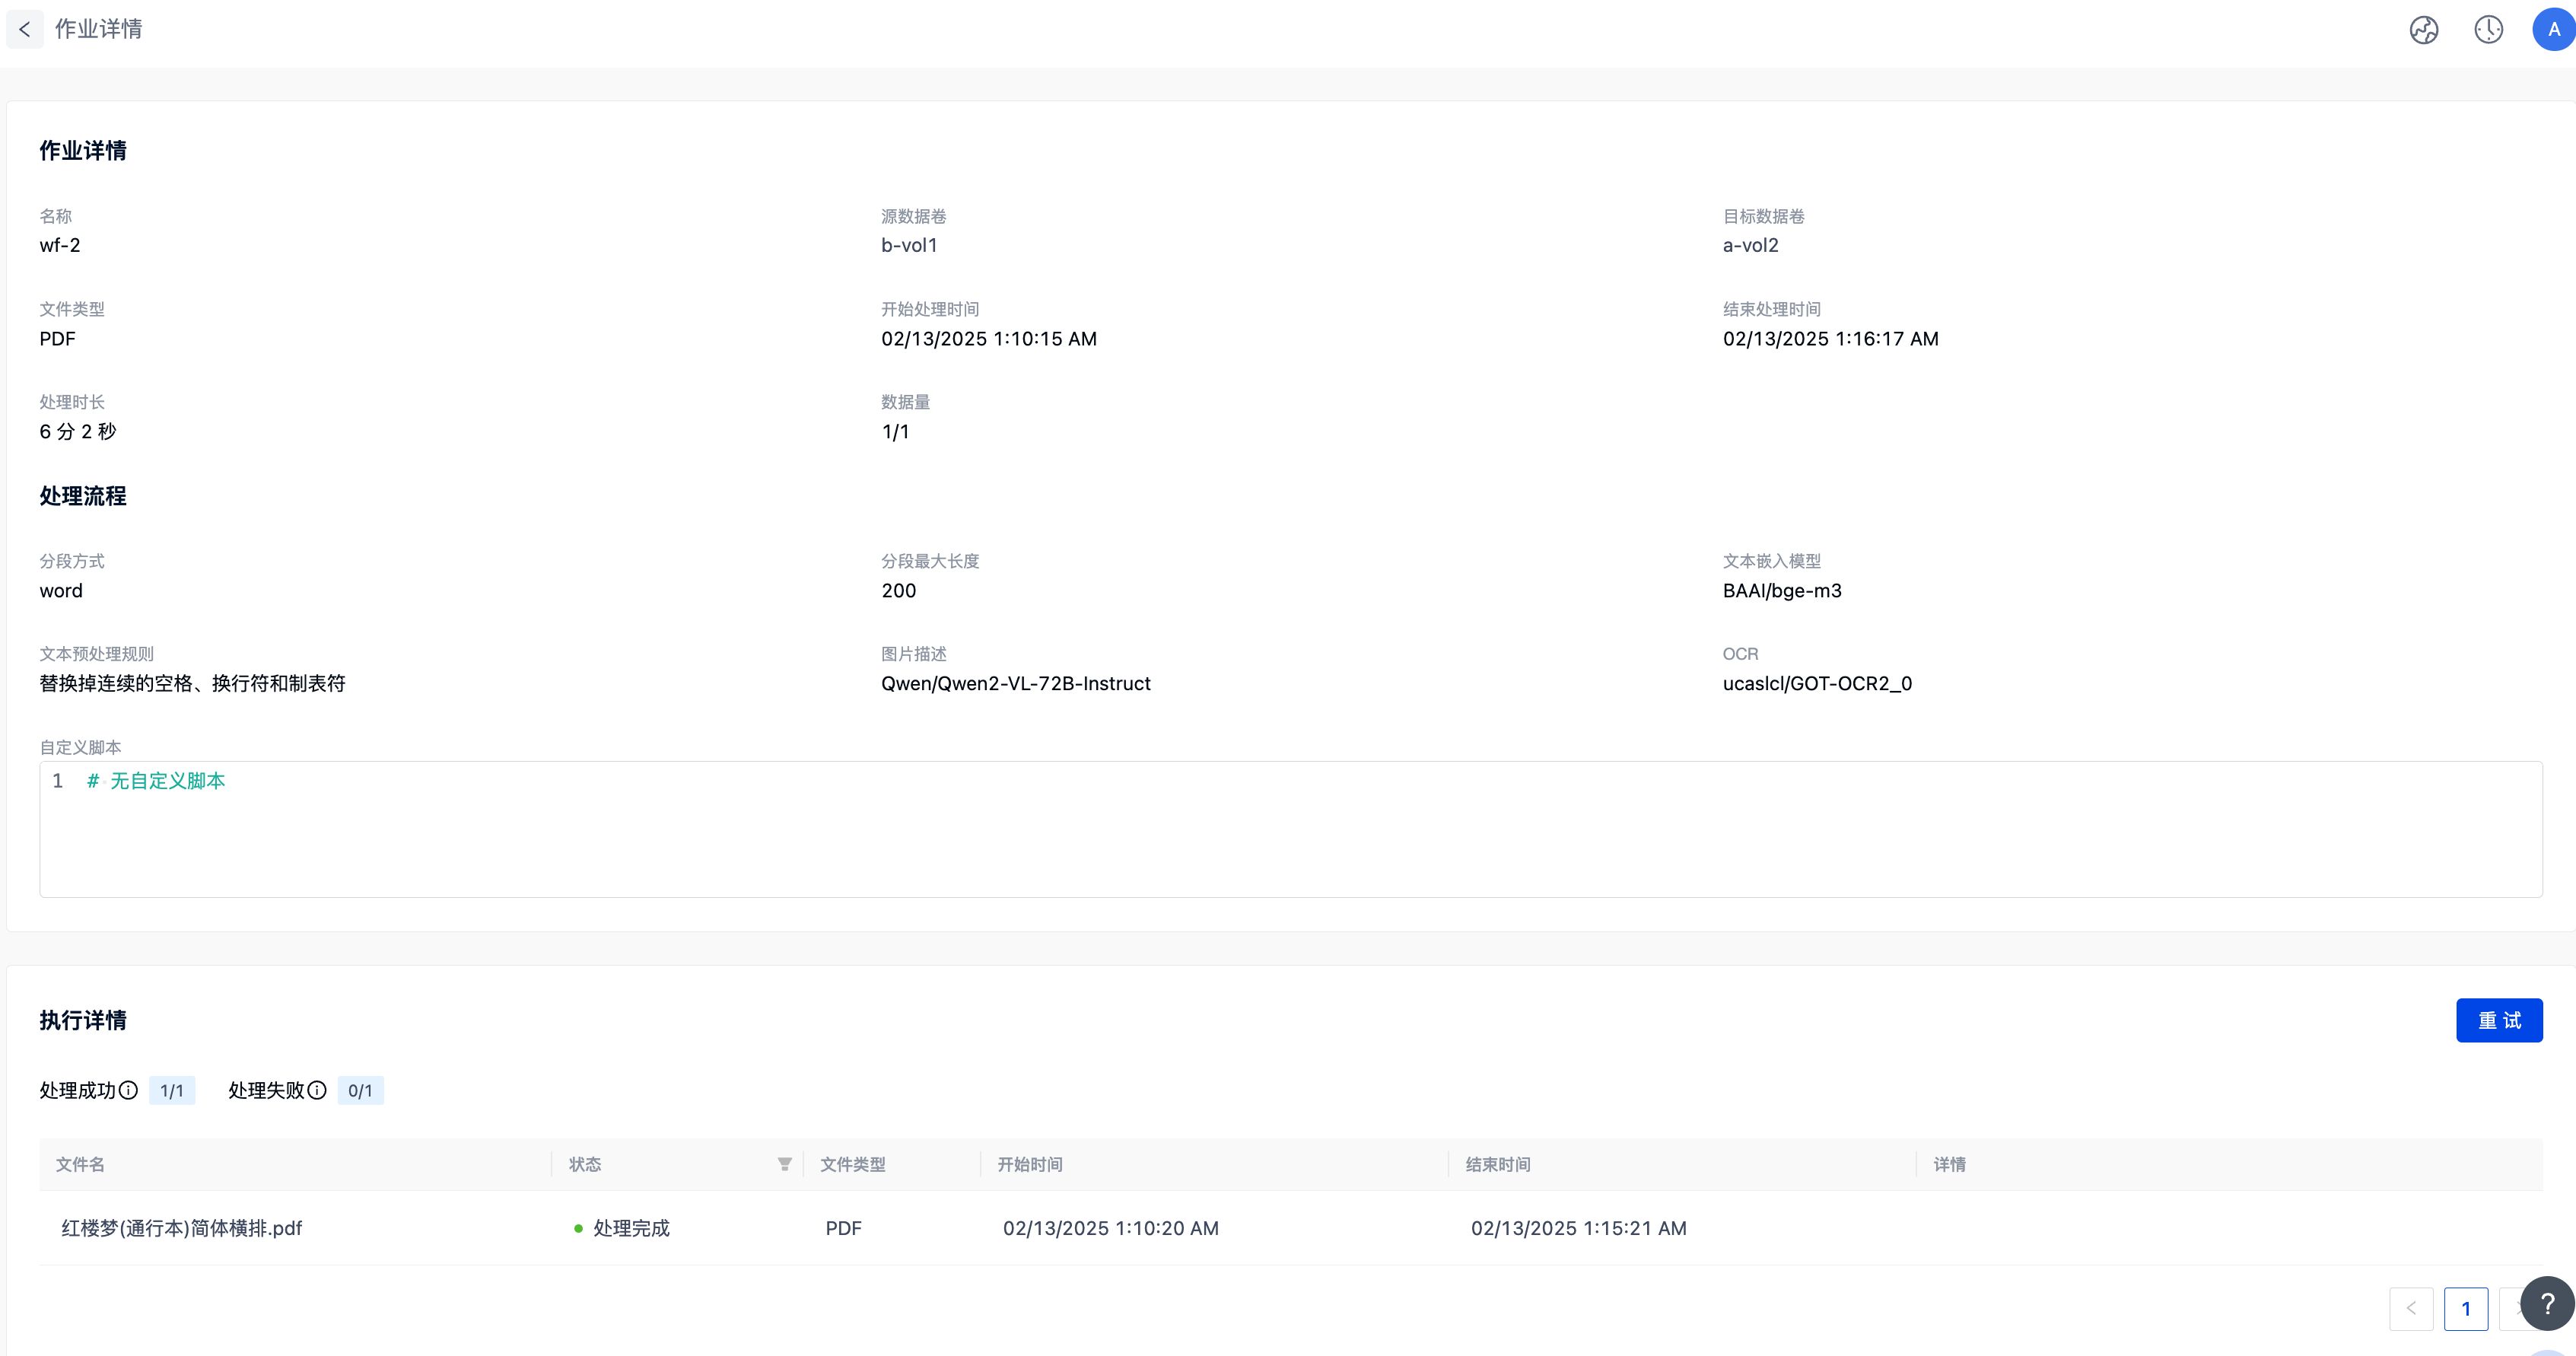The image size is (2576, 1356).
Task: Click the 处理完成 status cell
Action: 630,1228
